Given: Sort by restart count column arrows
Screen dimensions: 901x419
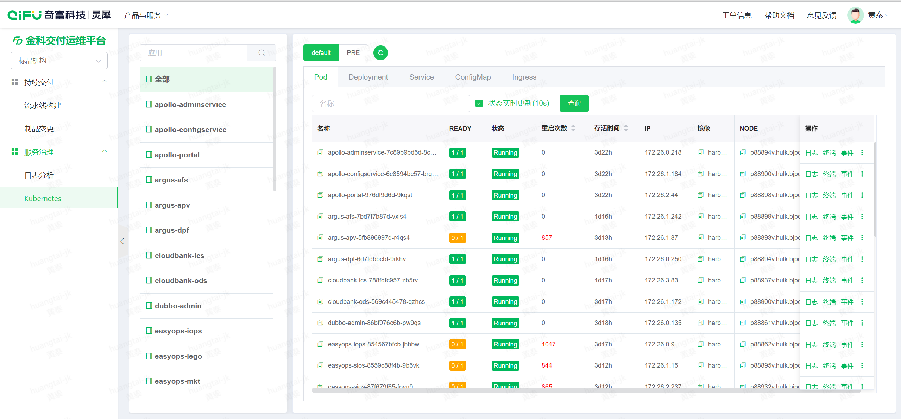Looking at the screenshot, I should 573,128.
